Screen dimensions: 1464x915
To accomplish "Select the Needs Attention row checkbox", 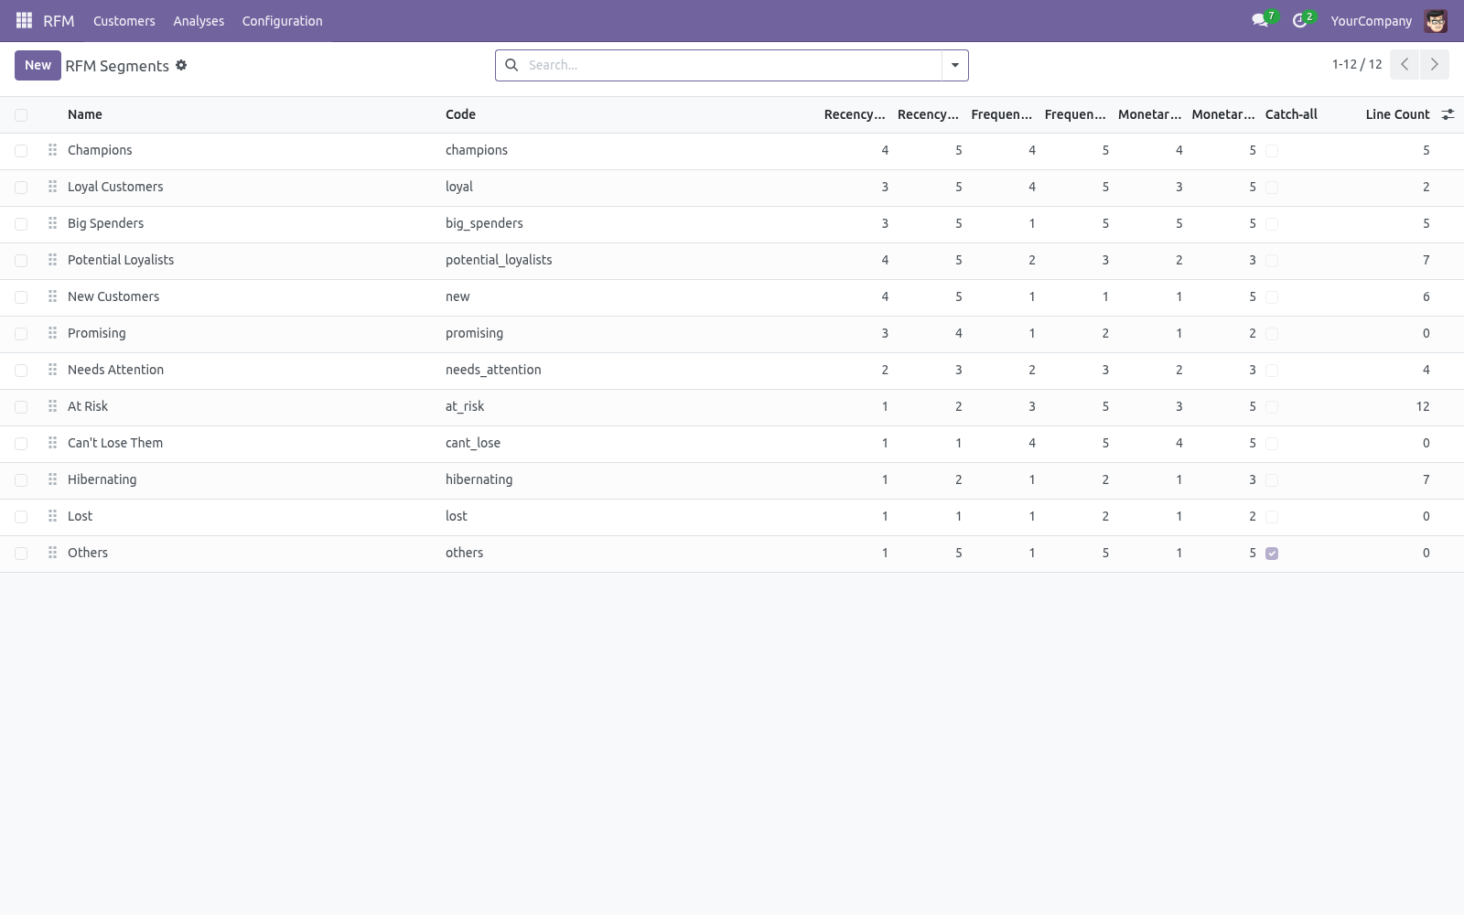I will tap(21, 371).
